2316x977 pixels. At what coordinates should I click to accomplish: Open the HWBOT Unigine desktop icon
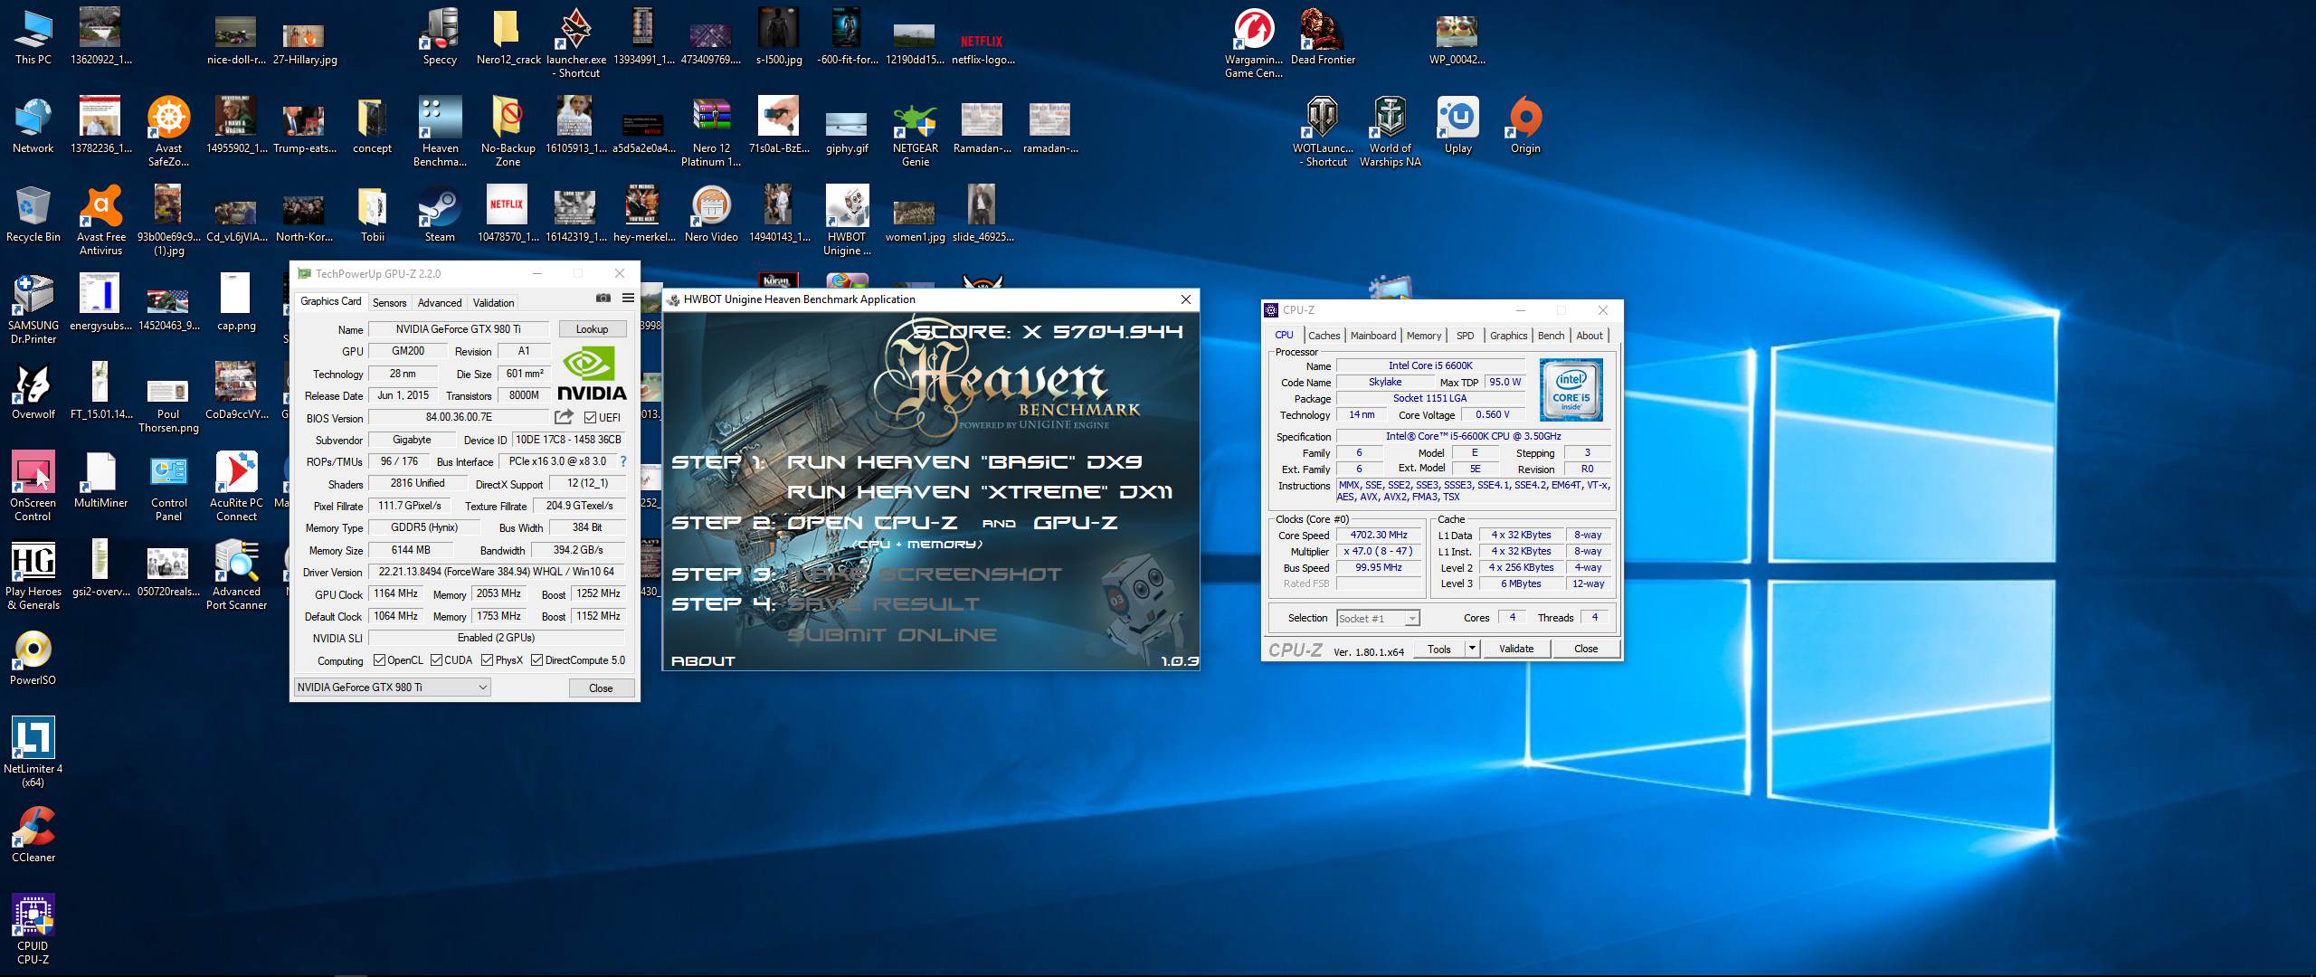(x=847, y=221)
